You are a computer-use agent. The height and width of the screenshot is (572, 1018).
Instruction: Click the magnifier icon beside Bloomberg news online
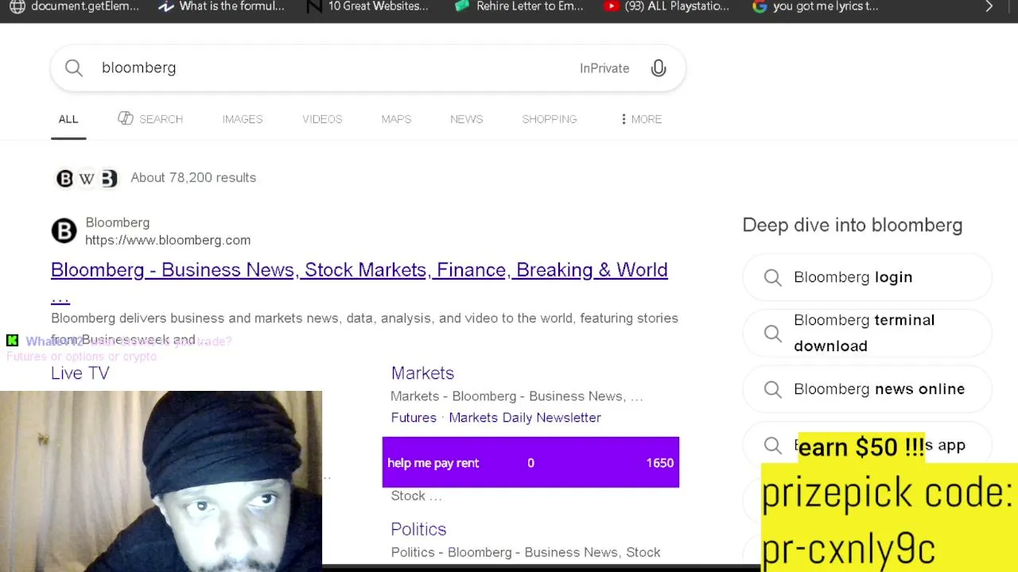point(772,389)
